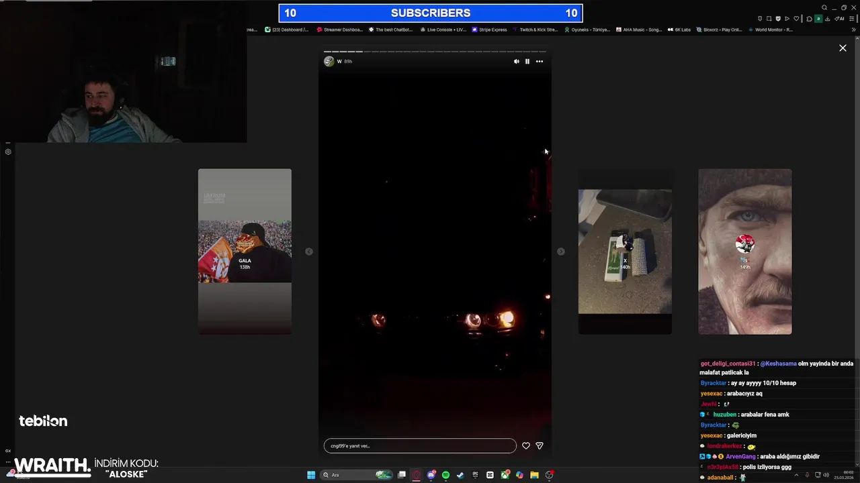Open File Explorer from the taskbar
The image size is (860, 483).
(534, 475)
